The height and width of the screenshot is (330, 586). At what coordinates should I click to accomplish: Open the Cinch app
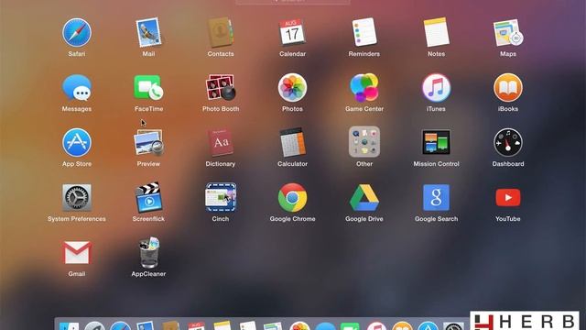(221, 198)
